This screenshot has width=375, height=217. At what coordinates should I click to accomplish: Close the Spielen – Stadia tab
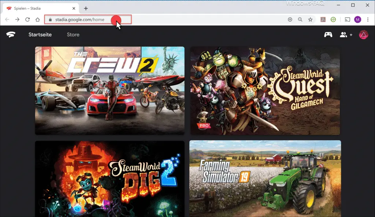coord(74,8)
